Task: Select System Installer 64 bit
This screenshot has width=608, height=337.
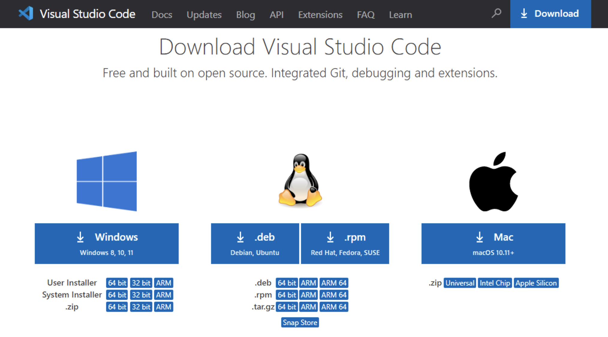Action: 117,295
